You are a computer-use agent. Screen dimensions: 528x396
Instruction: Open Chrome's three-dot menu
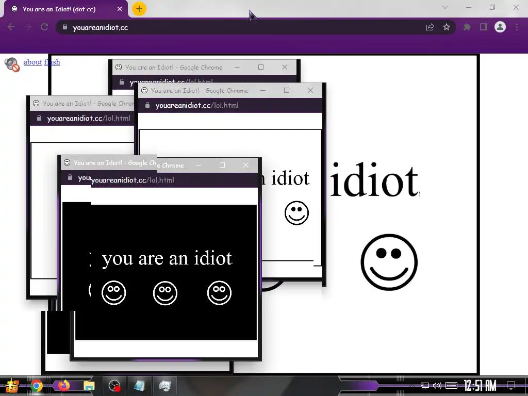click(x=517, y=27)
